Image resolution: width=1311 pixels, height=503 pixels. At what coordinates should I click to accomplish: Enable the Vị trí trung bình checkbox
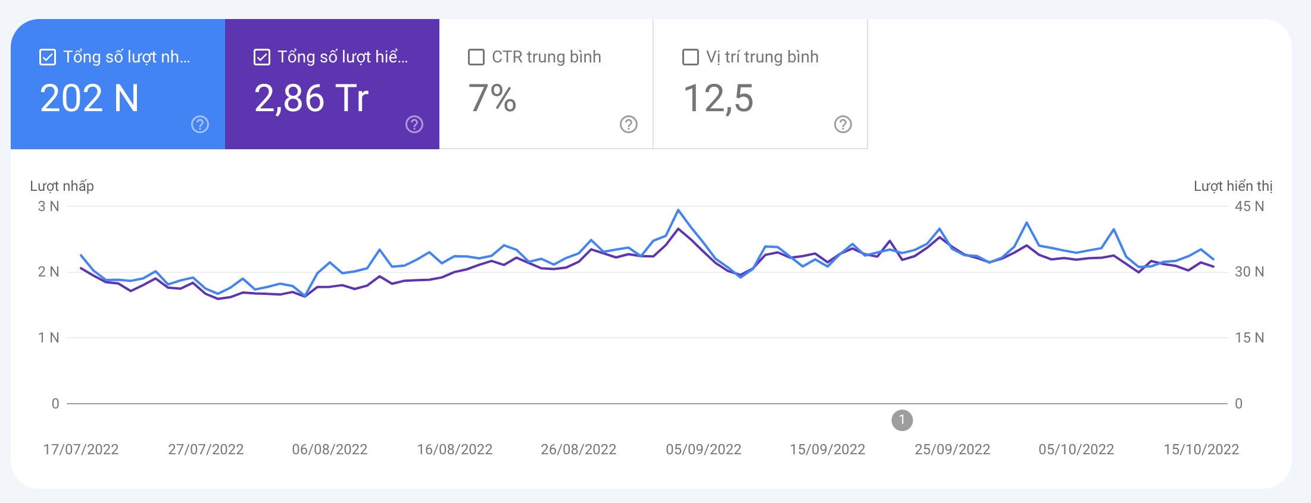tap(691, 57)
